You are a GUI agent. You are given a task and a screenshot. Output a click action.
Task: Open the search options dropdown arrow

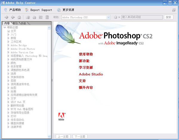click(119, 17)
